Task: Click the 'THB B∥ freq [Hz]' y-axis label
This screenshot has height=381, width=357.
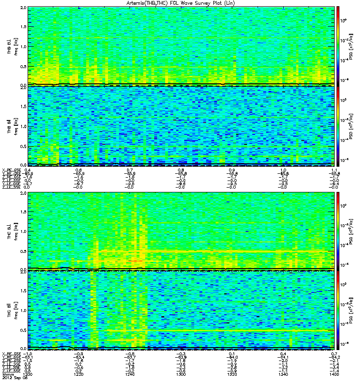Action: (x=13, y=126)
